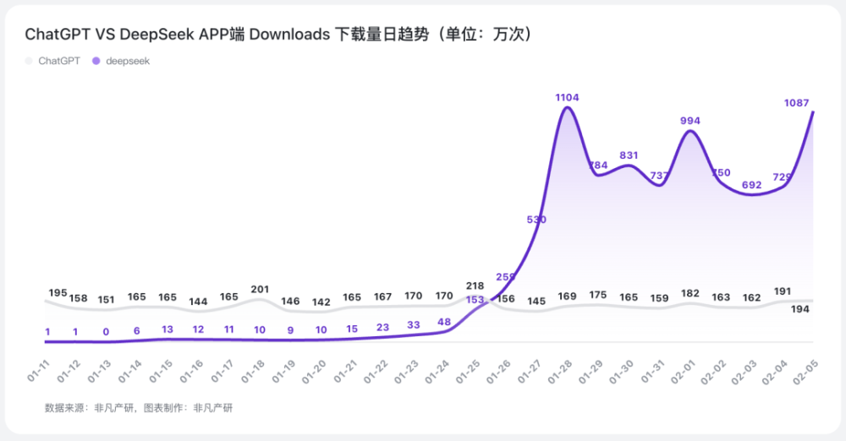
Task: Click the x-axis date label 01-18
Action: click(x=254, y=372)
